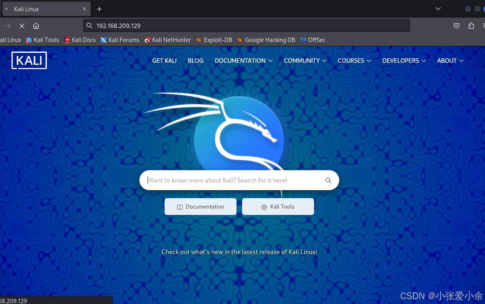
Task: Open the Pocket save icon
Action: click(x=457, y=26)
